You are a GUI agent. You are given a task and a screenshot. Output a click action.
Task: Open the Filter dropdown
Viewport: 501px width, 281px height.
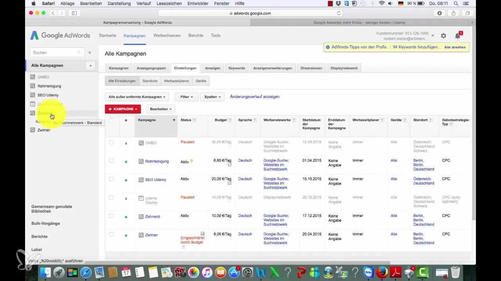coord(186,97)
